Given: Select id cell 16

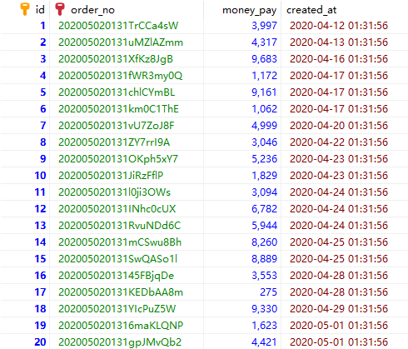Looking at the screenshot, I should (40, 276).
